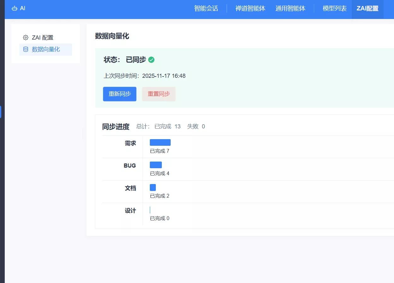
Task: Click the gear icon beside ZAI 配置
Action: click(26, 38)
